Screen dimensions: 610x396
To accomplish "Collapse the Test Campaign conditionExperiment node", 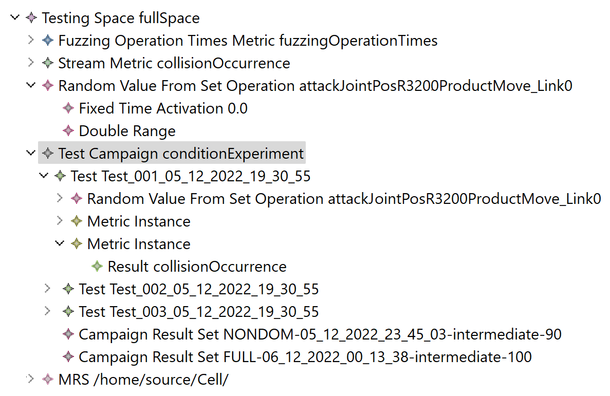I will pyautogui.click(x=31, y=154).
